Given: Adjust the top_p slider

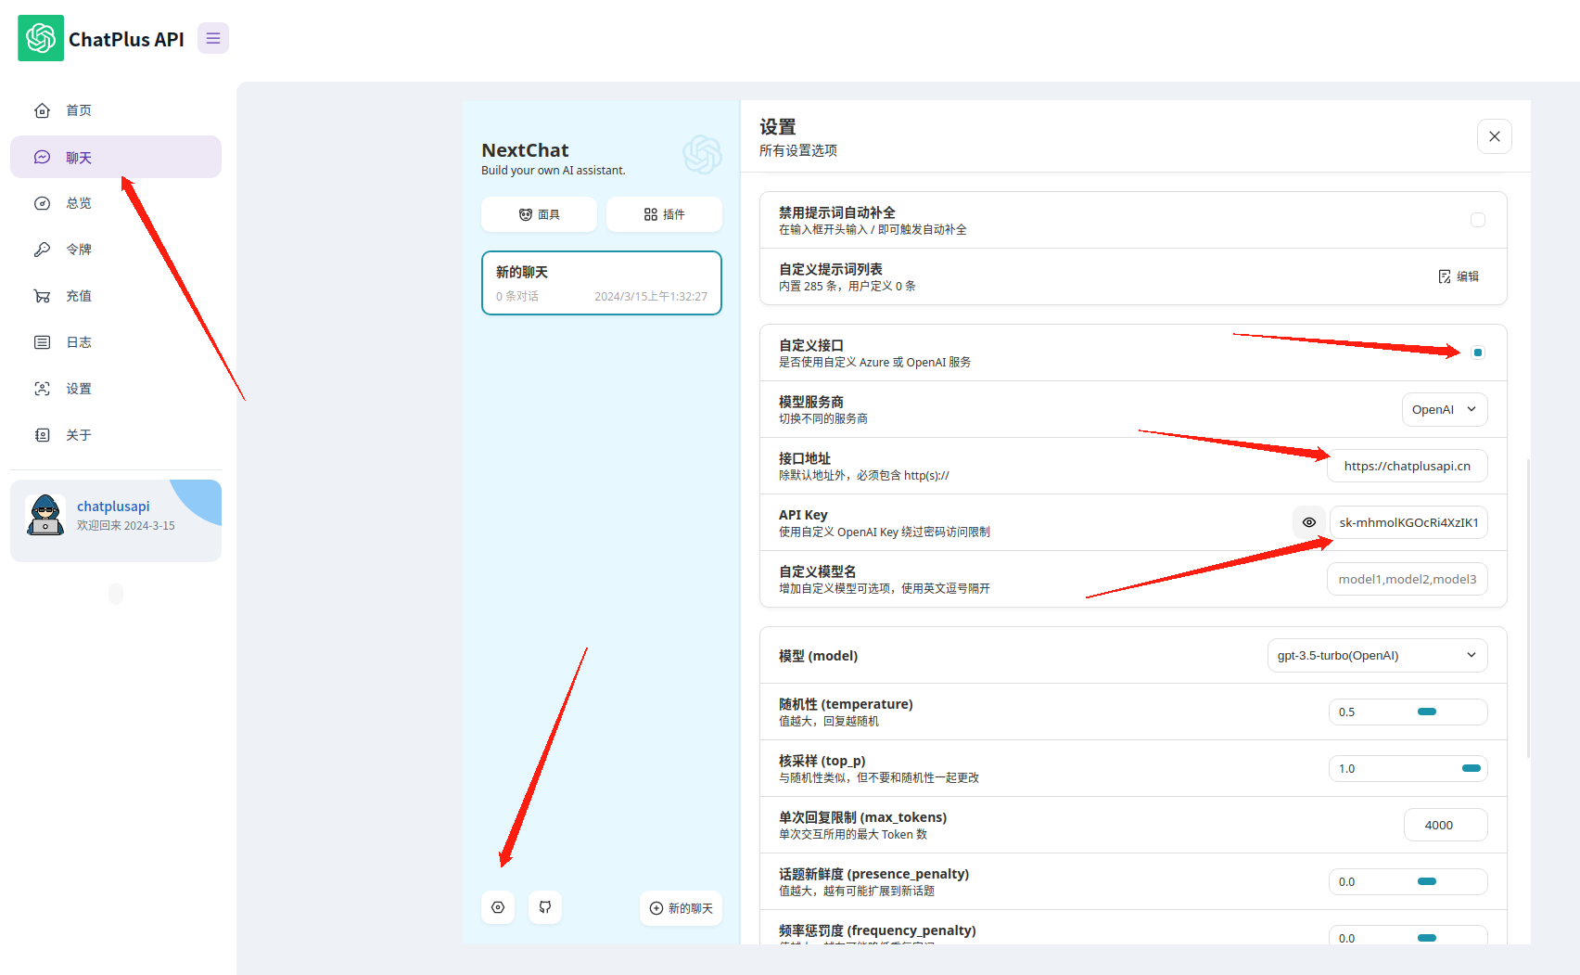Looking at the screenshot, I should [1471, 768].
